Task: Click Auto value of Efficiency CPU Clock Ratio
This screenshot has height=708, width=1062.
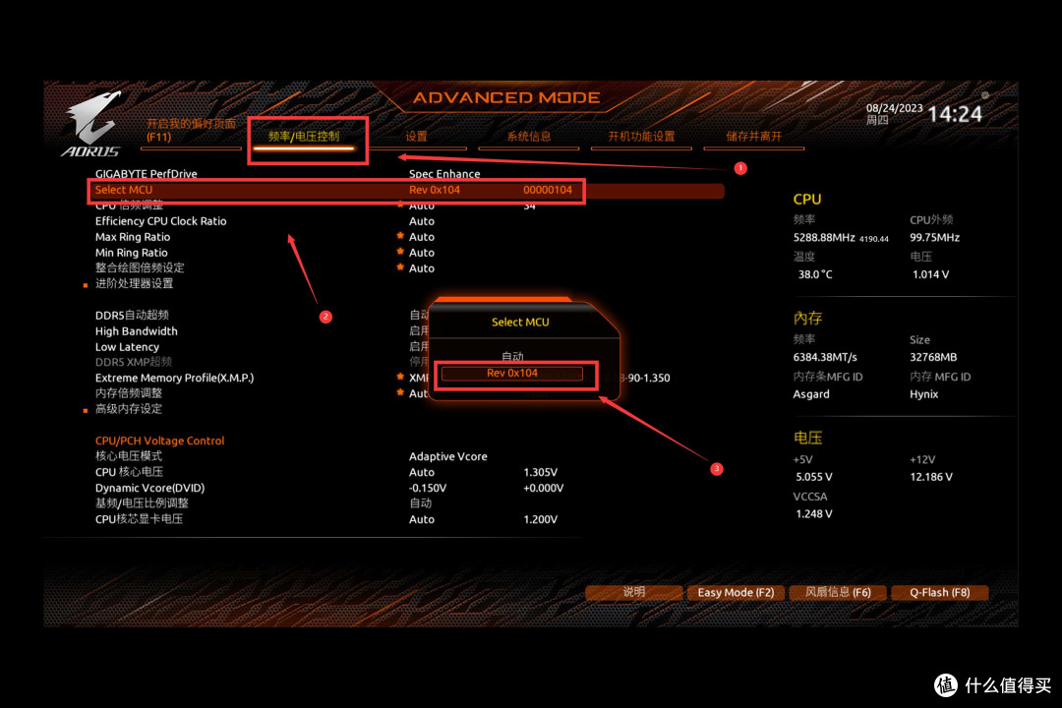Action: 421,221
